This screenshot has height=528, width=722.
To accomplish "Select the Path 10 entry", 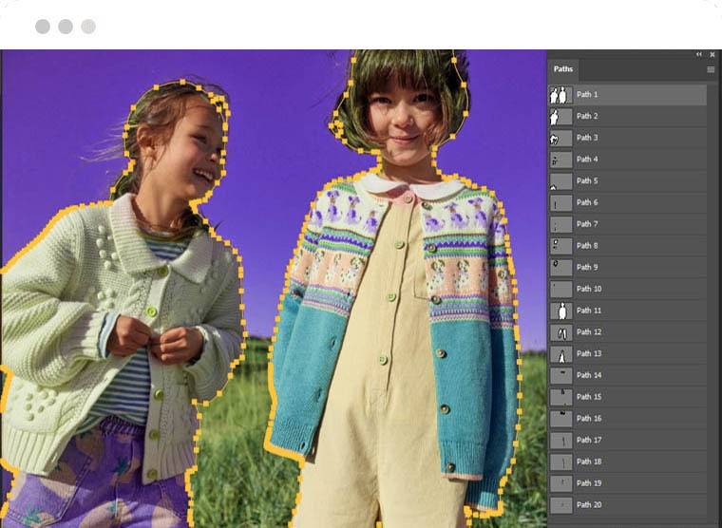I will [x=589, y=289].
